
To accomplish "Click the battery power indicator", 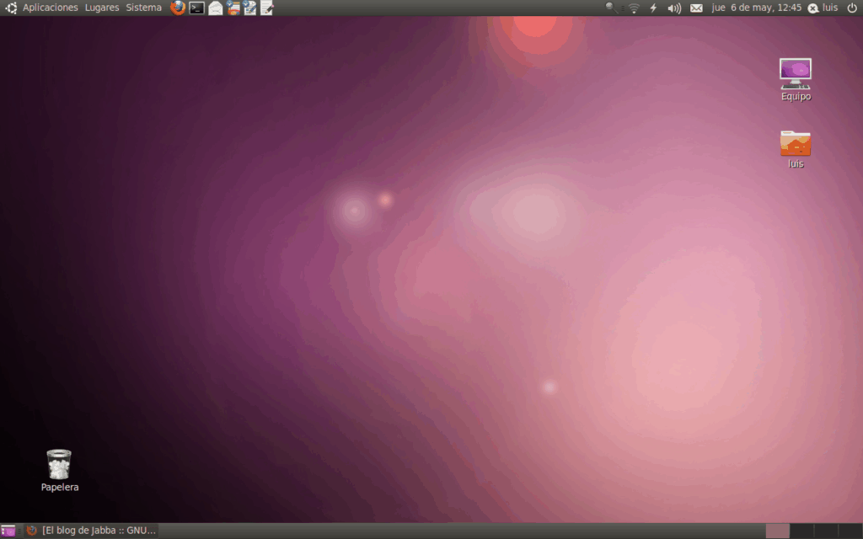I will click(653, 8).
